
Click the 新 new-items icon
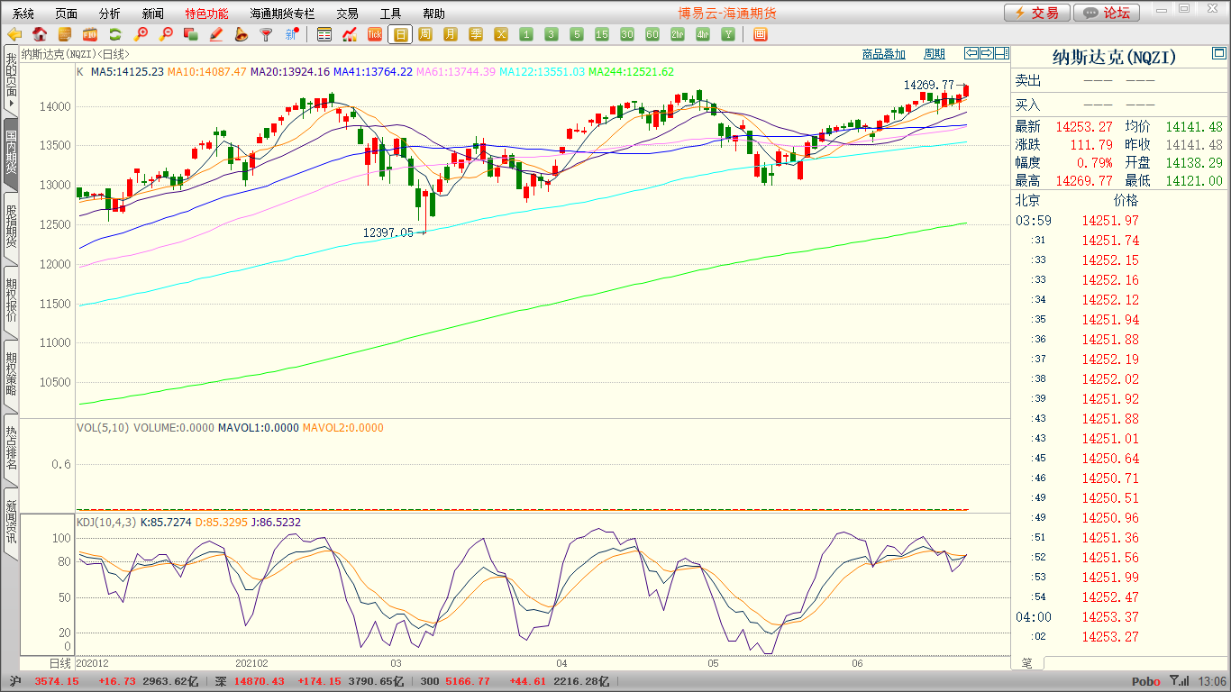click(x=291, y=34)
